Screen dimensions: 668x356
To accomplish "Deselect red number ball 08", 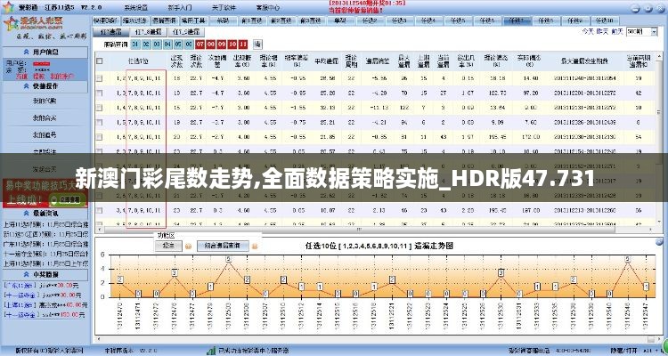I will (x=211, y=44).
